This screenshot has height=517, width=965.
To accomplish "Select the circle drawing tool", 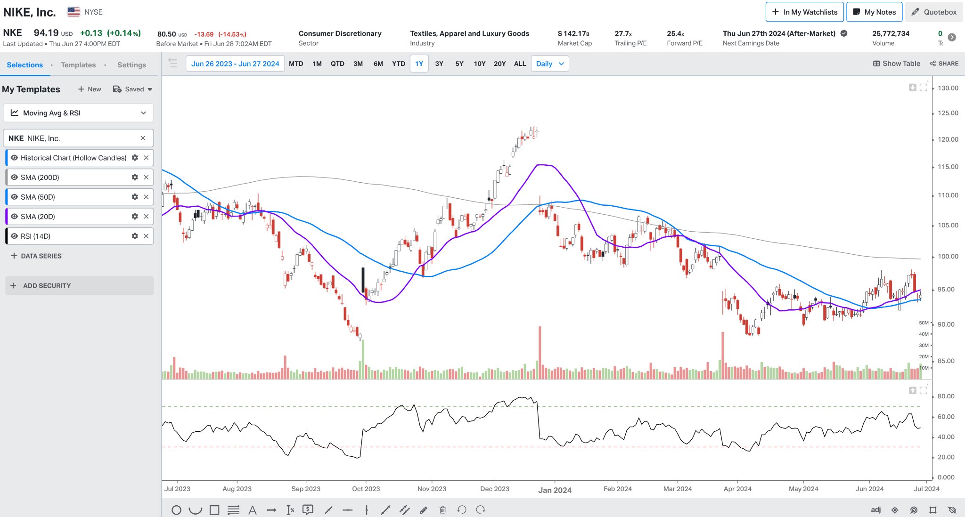I will [x=176, y=510].
